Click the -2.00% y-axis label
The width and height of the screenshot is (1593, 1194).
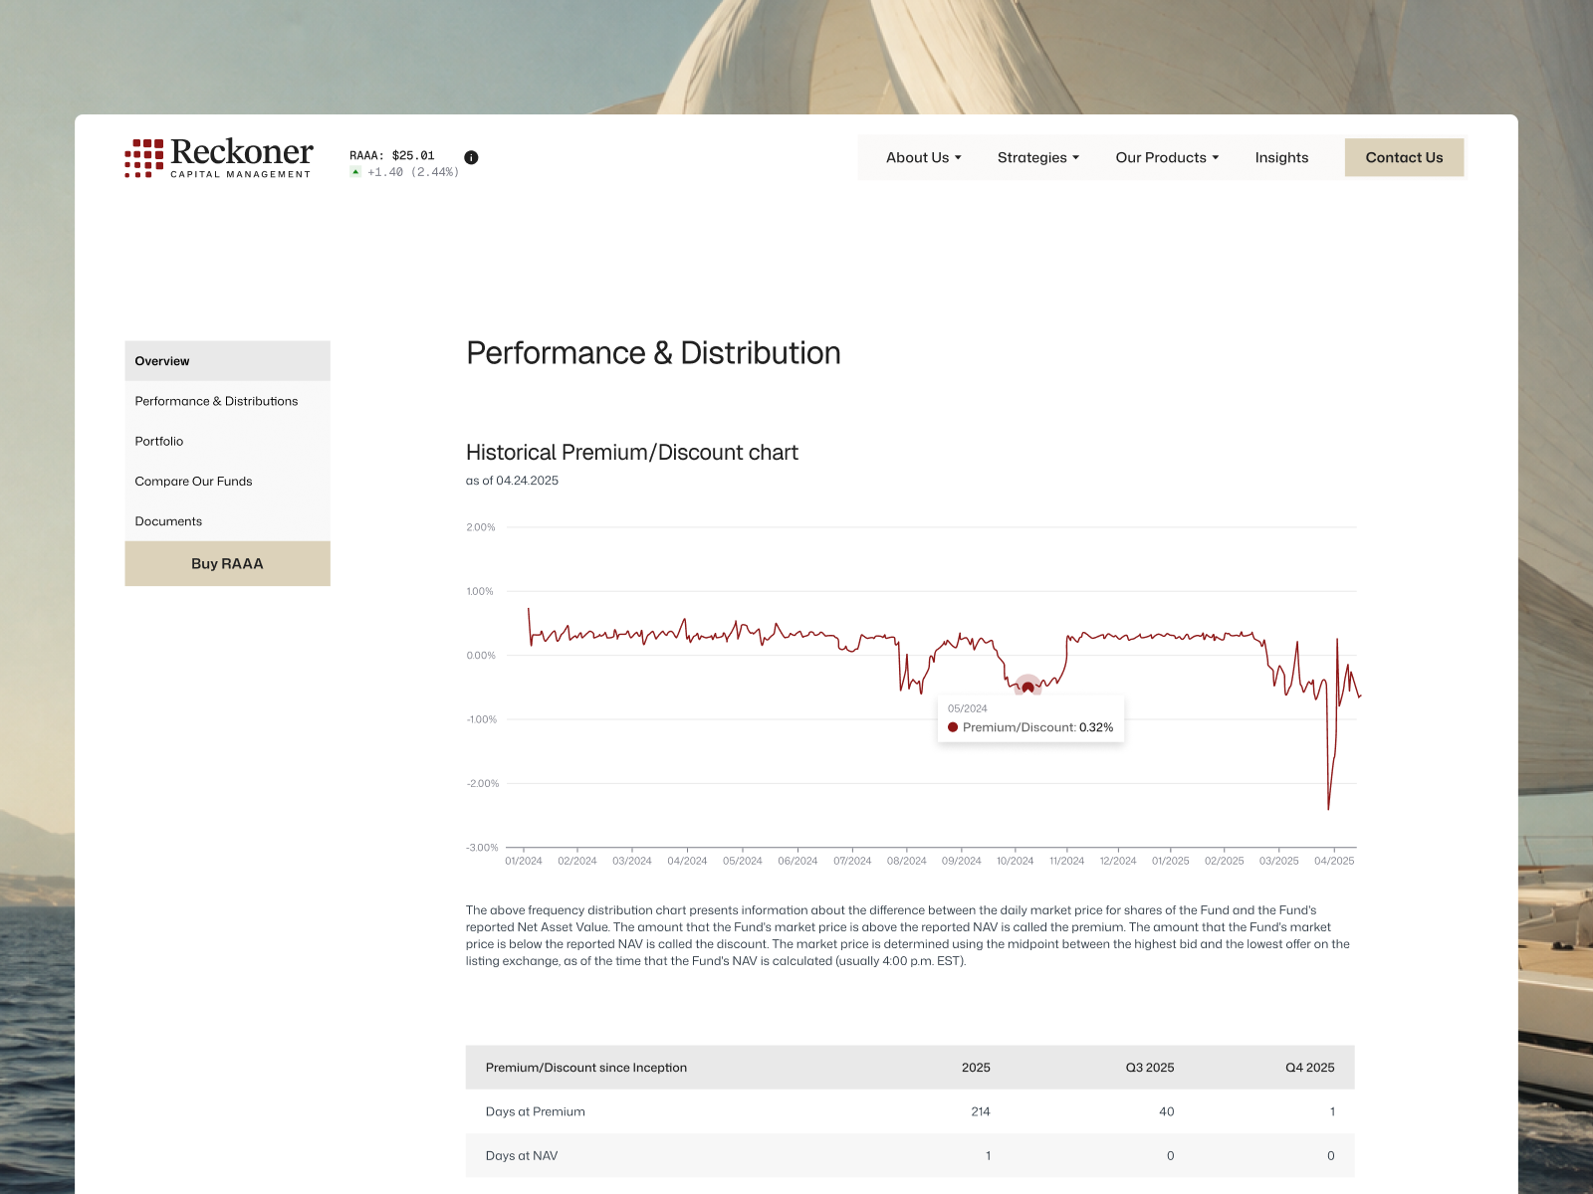click(483, 784)
